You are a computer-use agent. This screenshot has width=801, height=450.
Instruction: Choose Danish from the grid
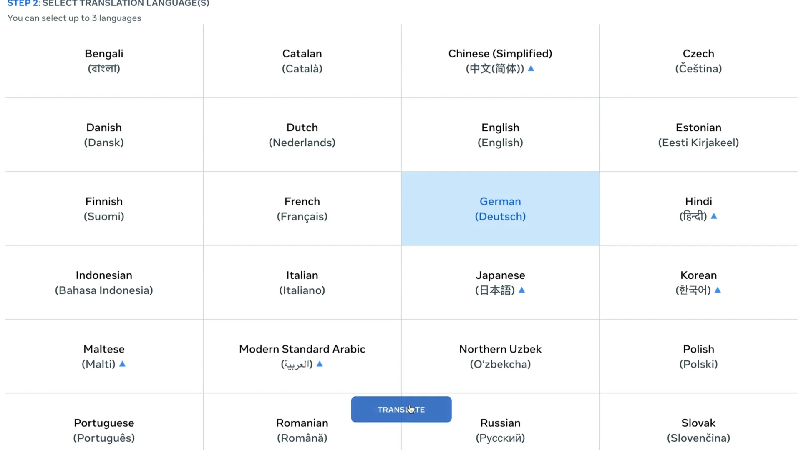tap(104, 135)
